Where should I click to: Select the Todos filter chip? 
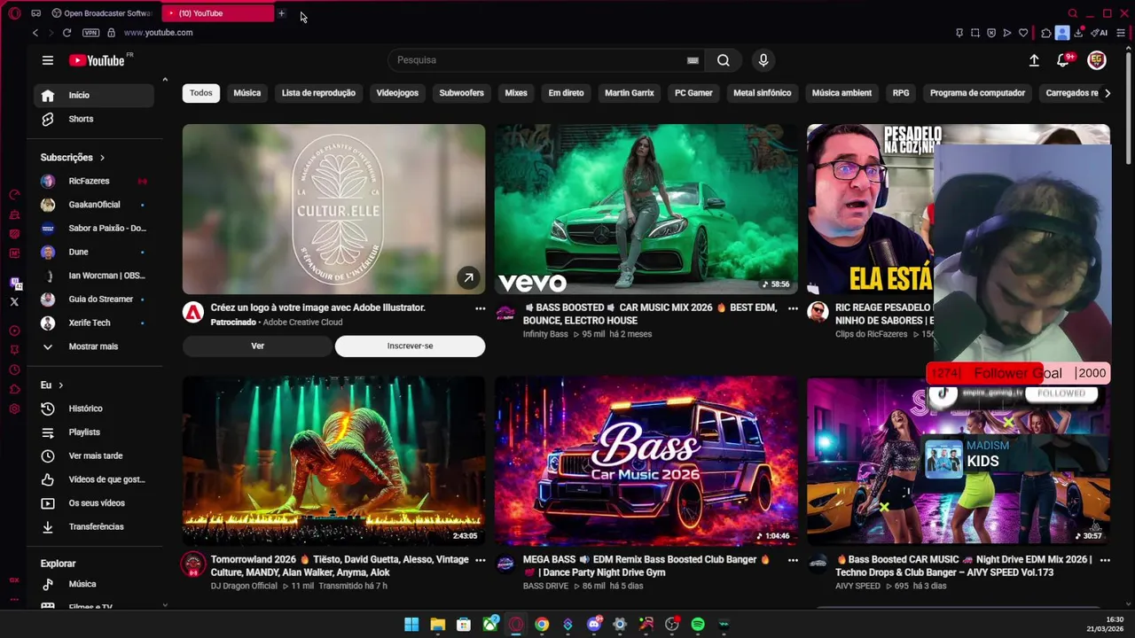click(x=201, y=93)
